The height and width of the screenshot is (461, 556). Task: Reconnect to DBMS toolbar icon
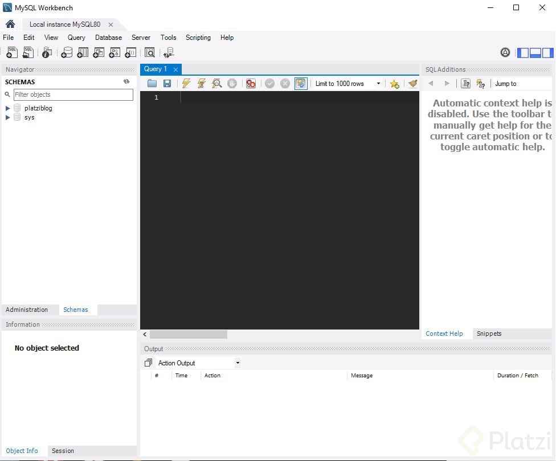point(169,52)
